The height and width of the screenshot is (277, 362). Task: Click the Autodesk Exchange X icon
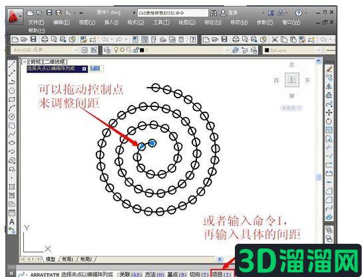pyautogui.click(x=271, y=13)
